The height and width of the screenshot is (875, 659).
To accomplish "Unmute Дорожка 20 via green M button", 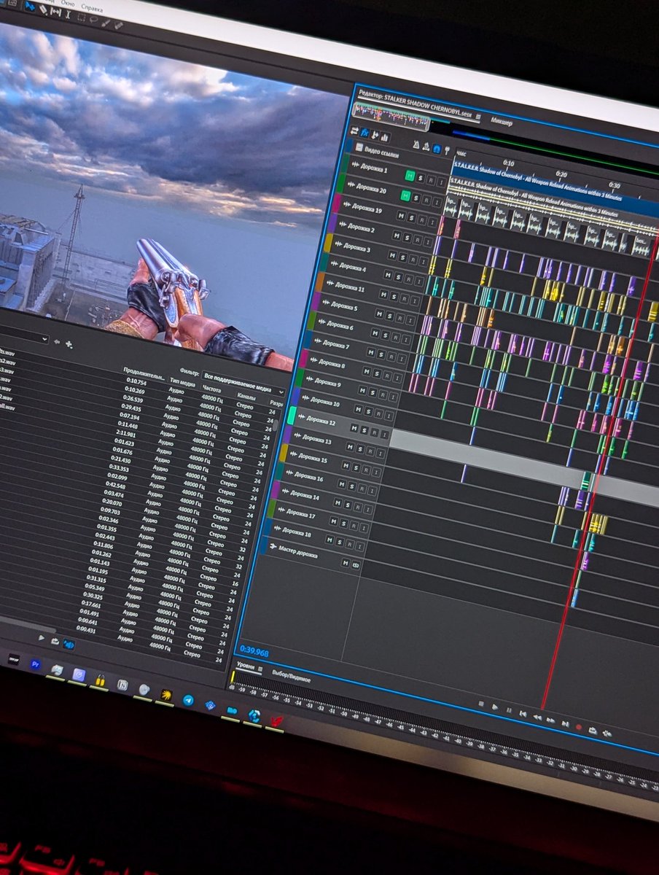I will click(405, 195).
